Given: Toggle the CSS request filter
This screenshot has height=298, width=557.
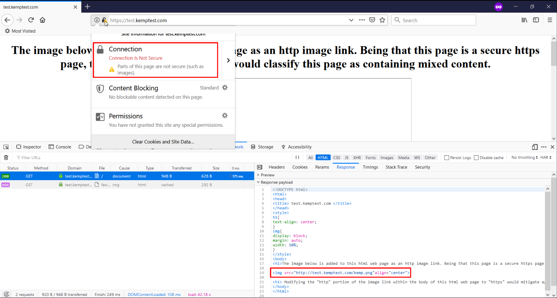Looking at the screenshot, I should (337, 158).
